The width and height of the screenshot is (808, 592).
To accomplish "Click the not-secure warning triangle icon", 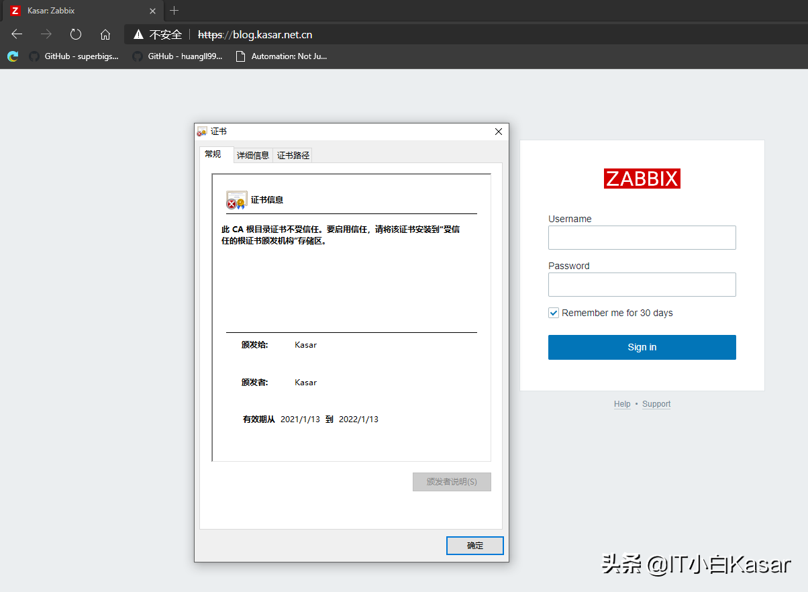I will (x=138, y=34).
